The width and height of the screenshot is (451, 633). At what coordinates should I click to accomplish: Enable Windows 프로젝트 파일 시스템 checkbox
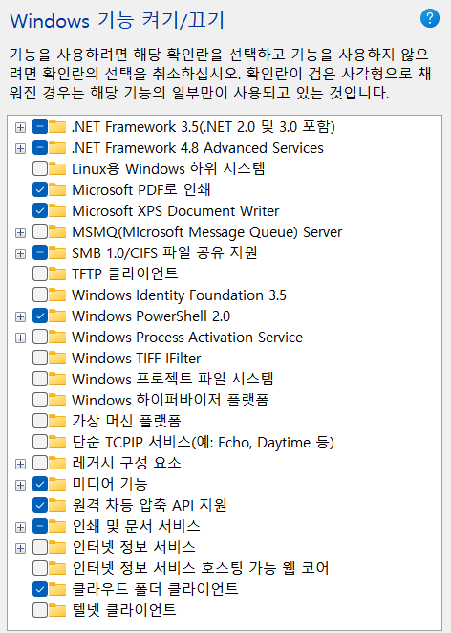tap(40, 379)
